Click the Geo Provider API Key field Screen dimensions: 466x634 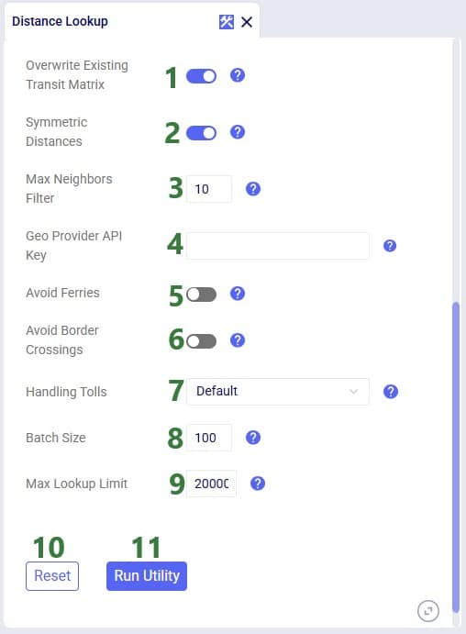pyautogui.click(x=278, y=246)
